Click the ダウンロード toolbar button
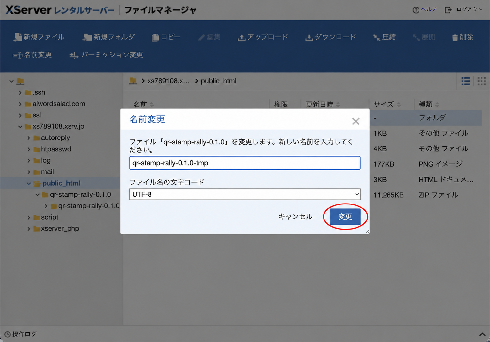Screen dimensions: 490x342 point(331,37)
